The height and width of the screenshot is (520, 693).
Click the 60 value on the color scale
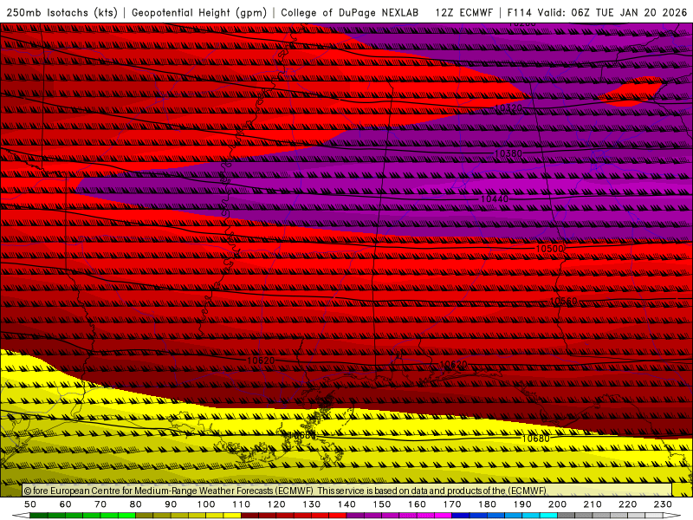pos(66,504)
